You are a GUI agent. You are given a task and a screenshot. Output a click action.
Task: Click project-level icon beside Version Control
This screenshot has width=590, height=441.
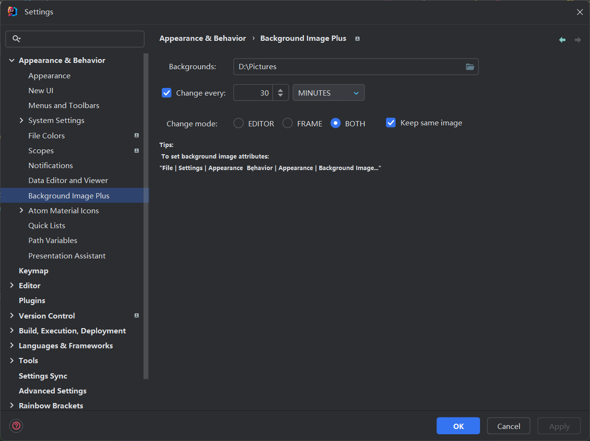coord(136,316)
